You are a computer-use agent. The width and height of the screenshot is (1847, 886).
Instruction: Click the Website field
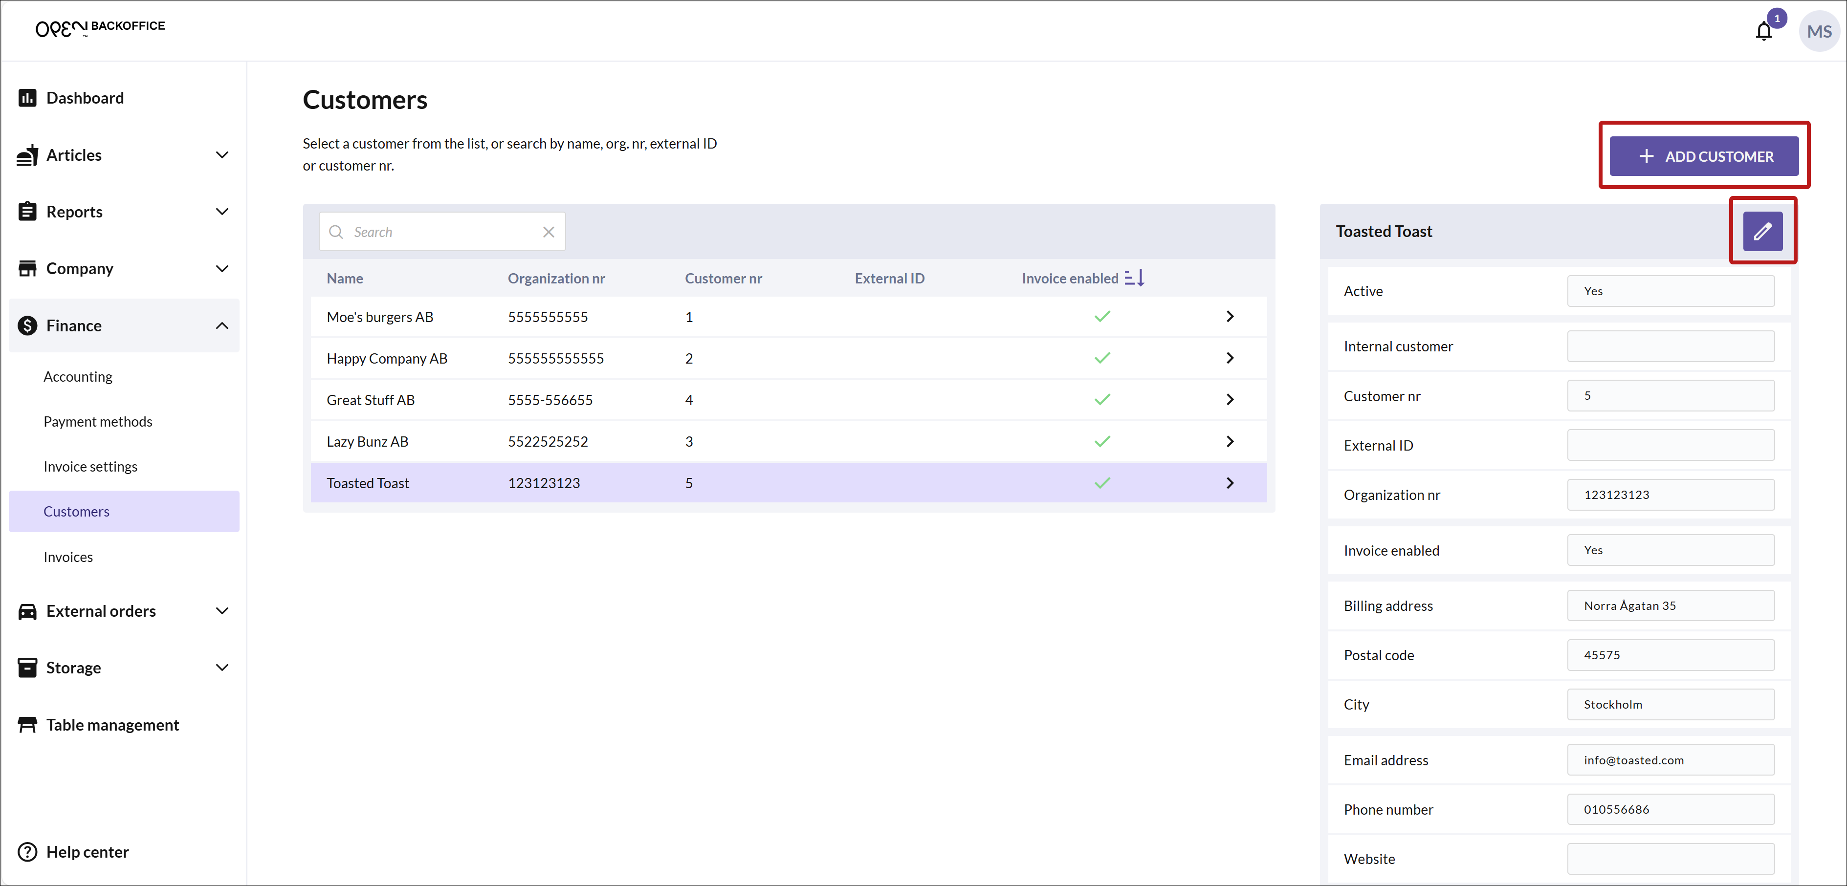point(1670,859)
